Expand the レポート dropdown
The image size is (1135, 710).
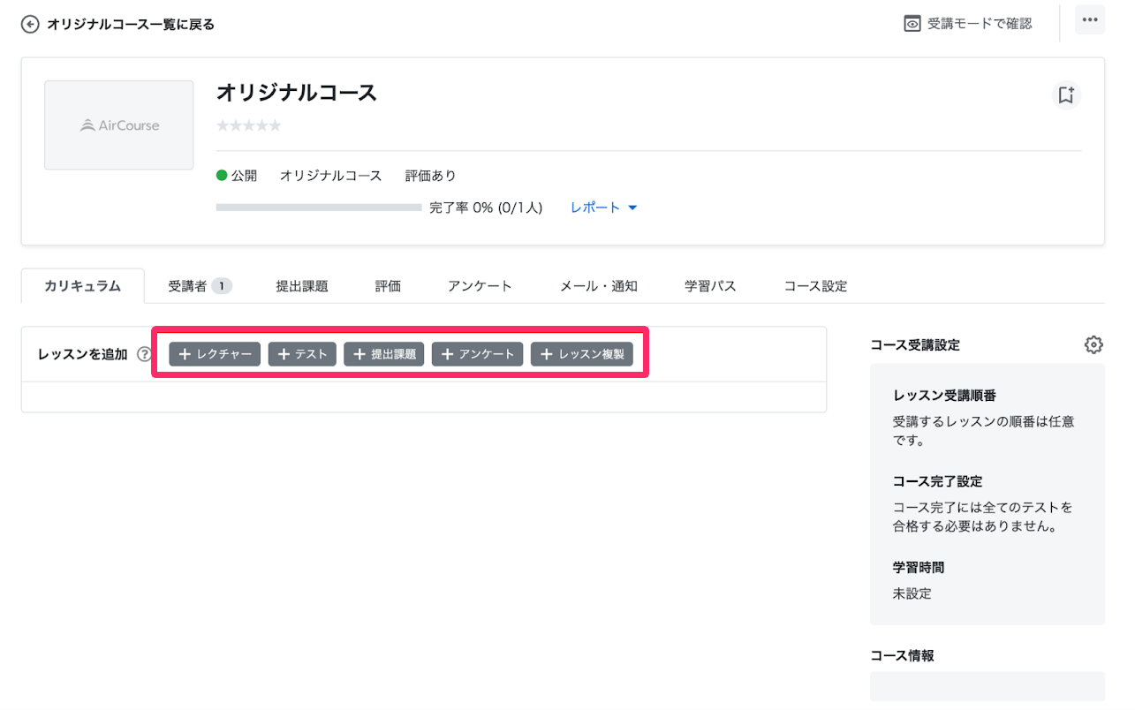(x=604, y=208)
